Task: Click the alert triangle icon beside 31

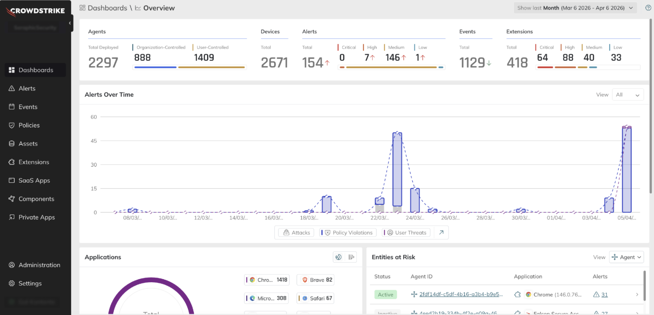Action: 596,294
